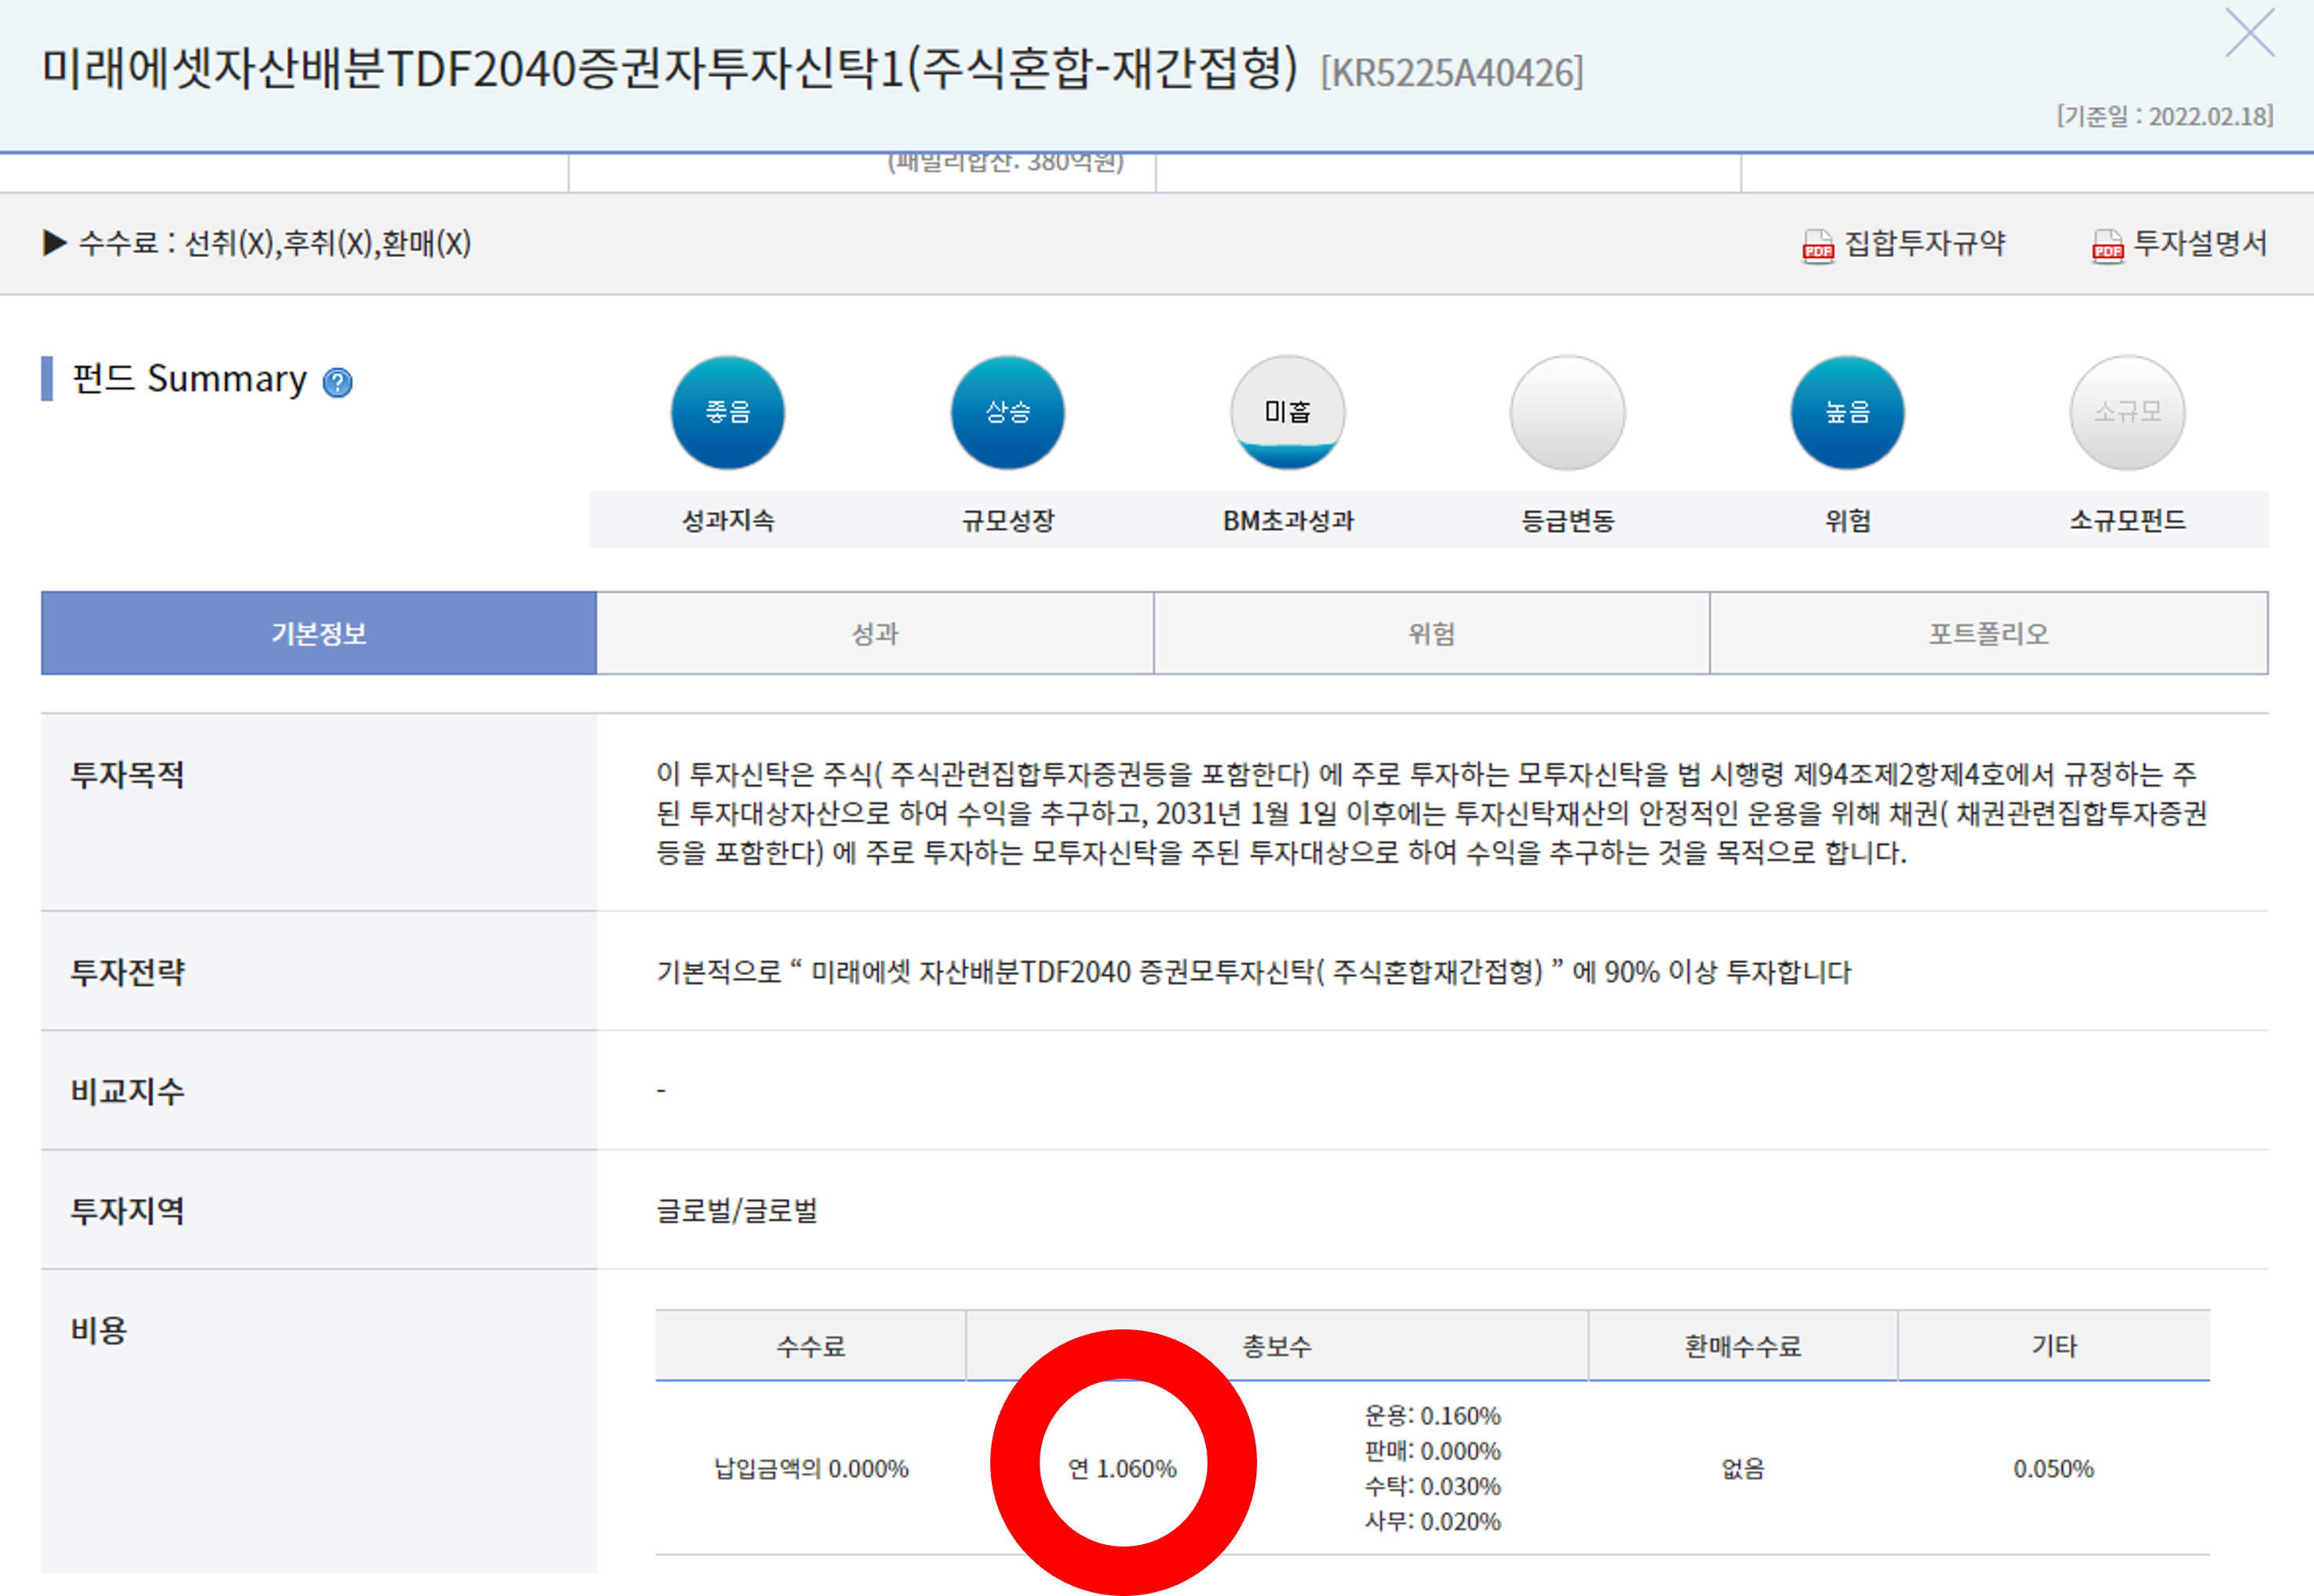Click the 투자설명서 link text

pos(2200,243)
